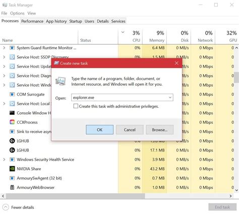Select the 17.1 MB memory value
This screenshot has height=215, width=239.
click(x=157, y=150)
